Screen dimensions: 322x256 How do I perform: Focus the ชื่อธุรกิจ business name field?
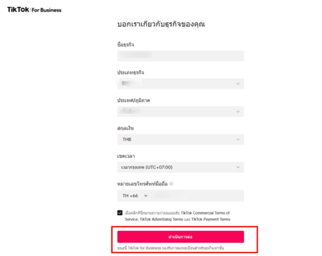180,56
